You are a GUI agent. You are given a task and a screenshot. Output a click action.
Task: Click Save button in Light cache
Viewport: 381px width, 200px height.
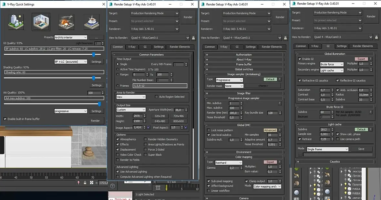coord(361,149)
